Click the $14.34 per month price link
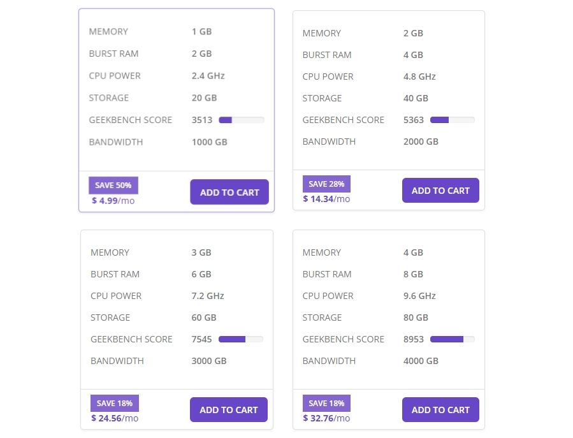The height and width of the screenshot is (438, 573). (326, 198)
